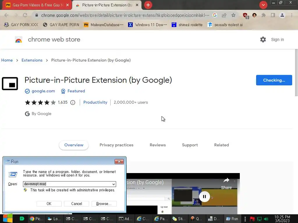Click the Chrome Web Store rainbow logo

coord(19,39)
